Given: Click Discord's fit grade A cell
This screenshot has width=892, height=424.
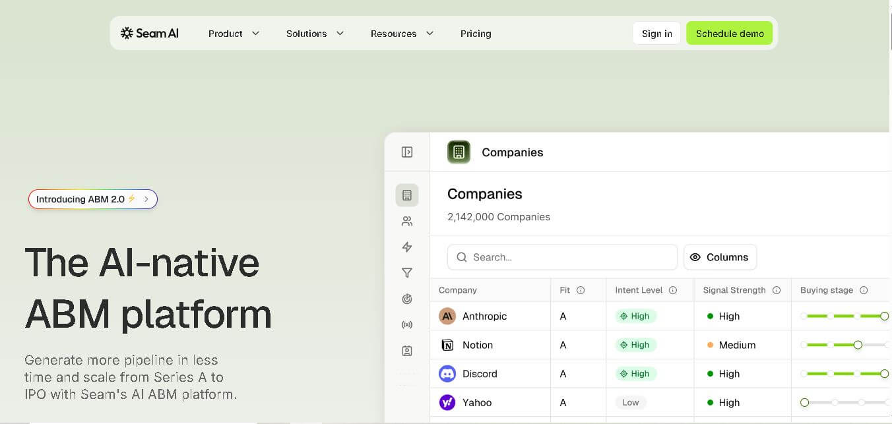Looking at the screenshot, I should [x=563, y=374].
